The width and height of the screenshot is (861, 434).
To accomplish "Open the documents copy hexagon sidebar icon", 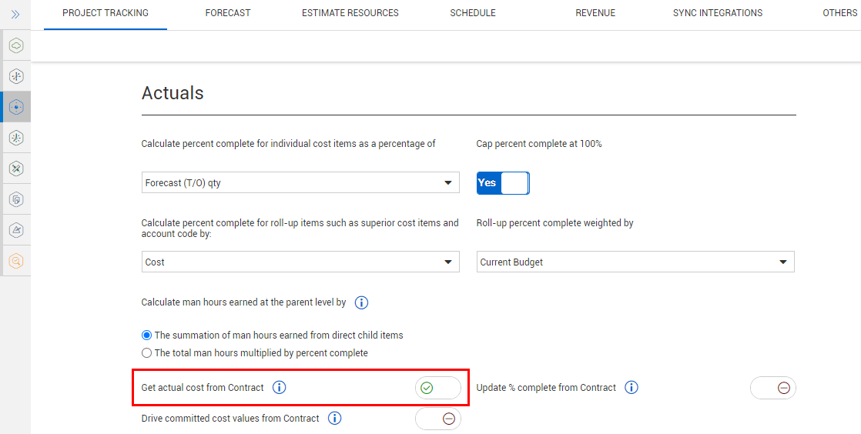I will (x=16, y=199).
